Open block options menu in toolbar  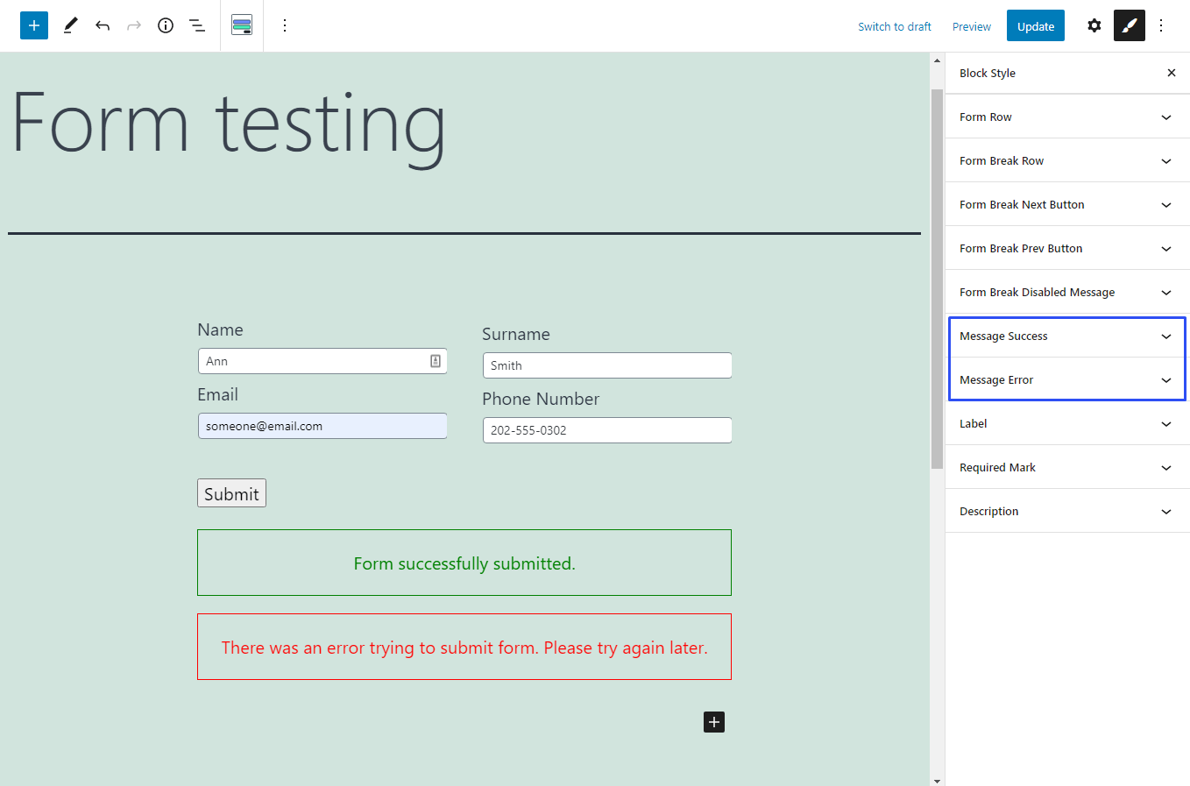tap(284, 25)
